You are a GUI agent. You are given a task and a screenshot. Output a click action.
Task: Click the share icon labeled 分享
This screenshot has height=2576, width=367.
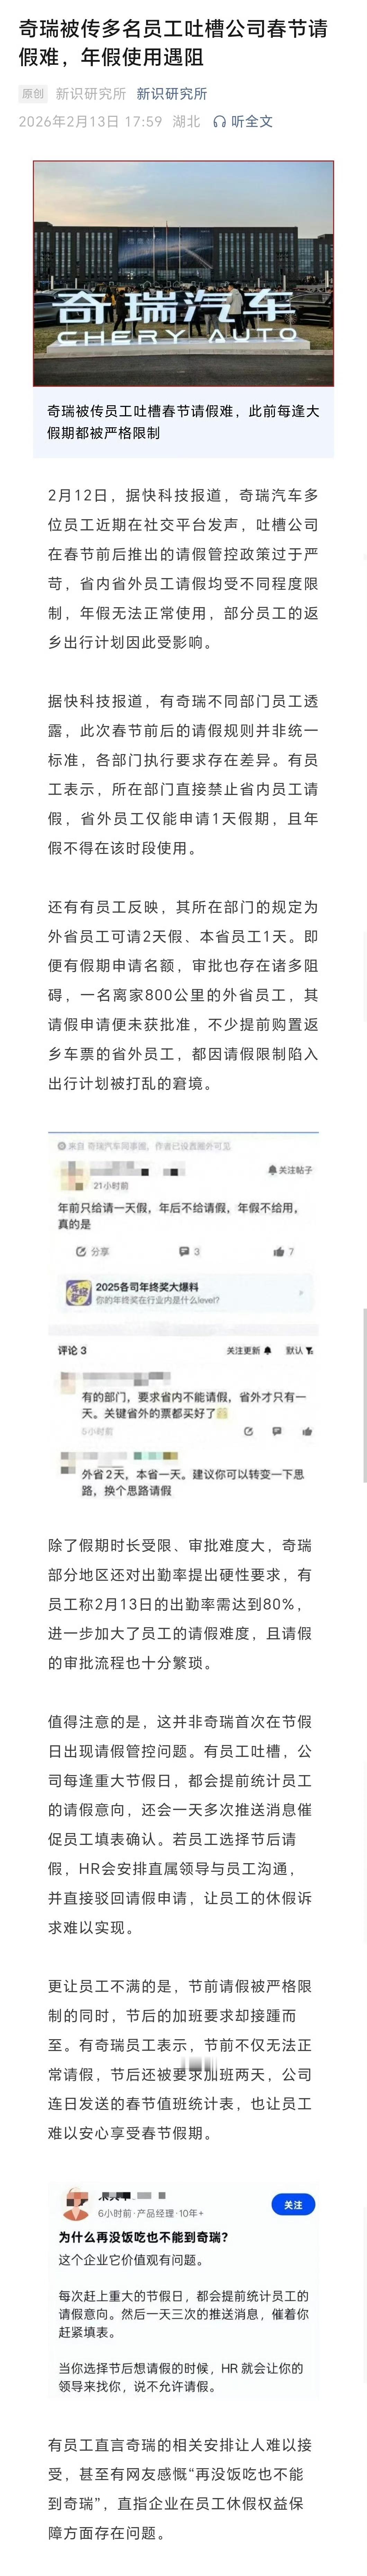(80, 1251)
